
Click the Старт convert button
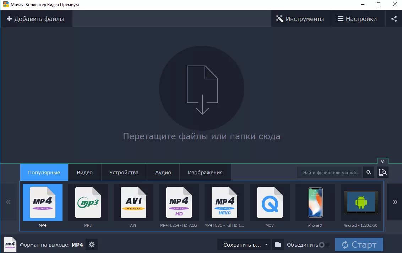pos(359,244)
